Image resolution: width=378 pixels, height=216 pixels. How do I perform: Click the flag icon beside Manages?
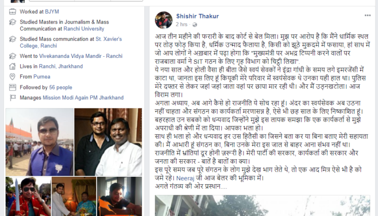pyautogui.click(x=13, y=97)
